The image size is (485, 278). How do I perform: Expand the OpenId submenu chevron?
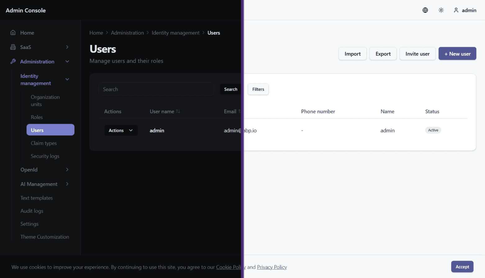67,170
